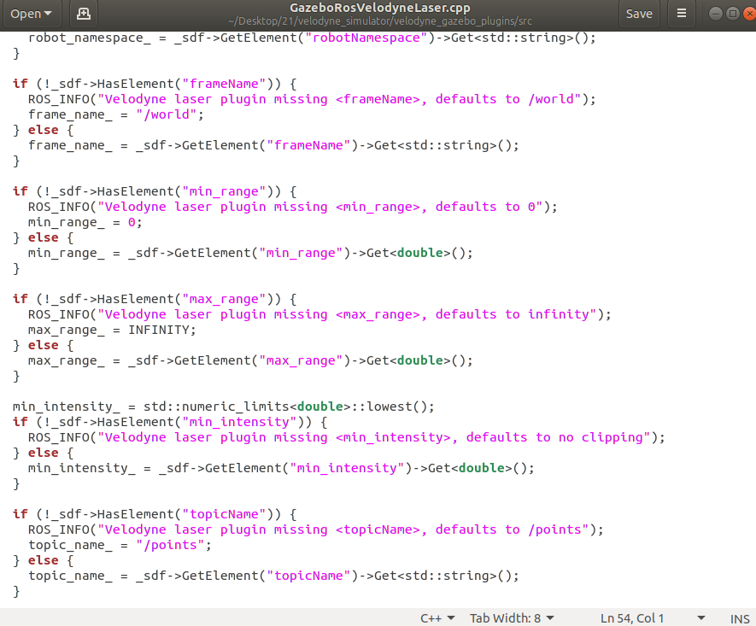Minimize the gedit window
This screenshot has width=756, height=626.
pos(716,14)
